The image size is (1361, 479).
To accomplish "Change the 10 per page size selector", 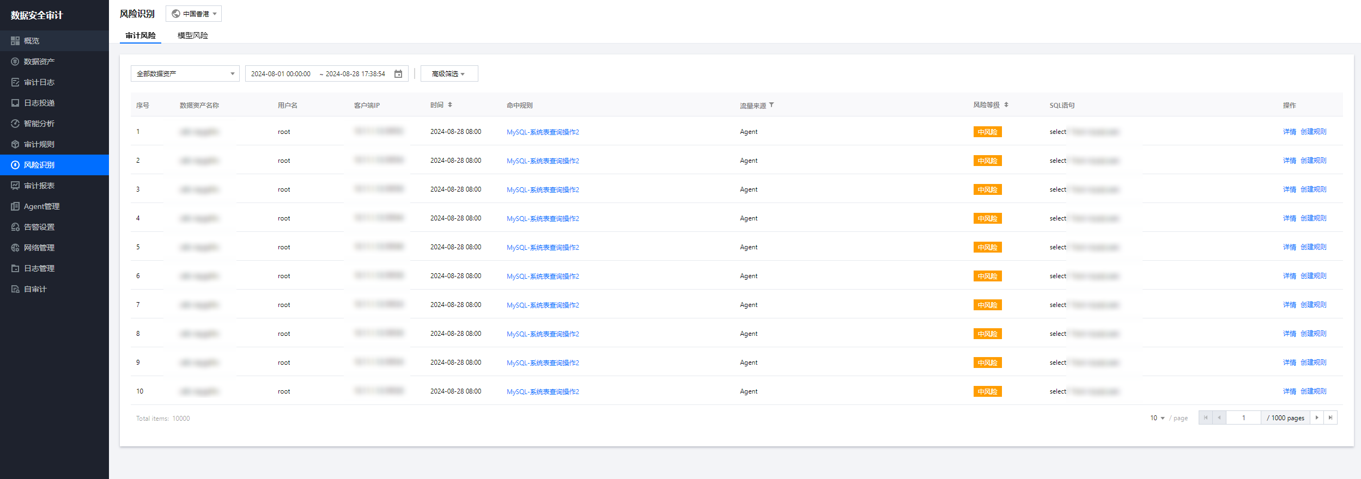I will click(x=1157, y=418).
